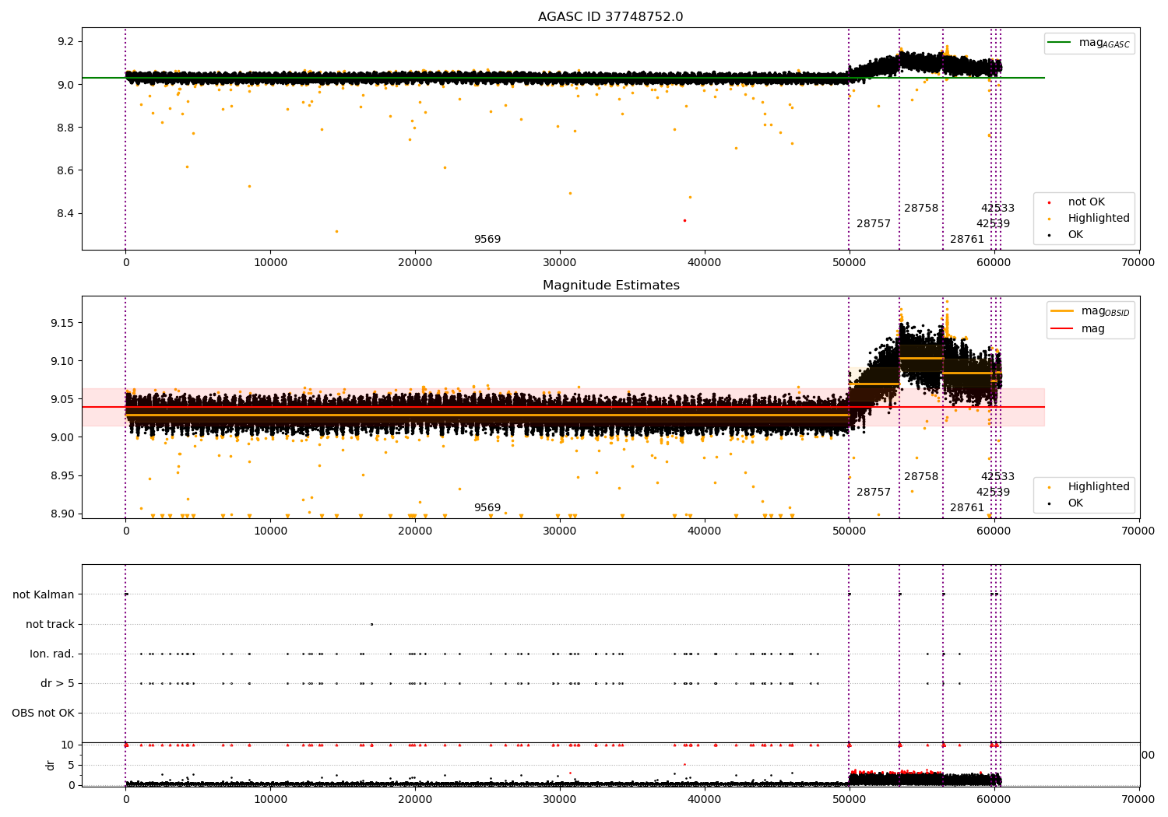Click the 9.2 y-axis tick label
Image resolution: width=1168 pixels, height=817 pixels.
66,42
